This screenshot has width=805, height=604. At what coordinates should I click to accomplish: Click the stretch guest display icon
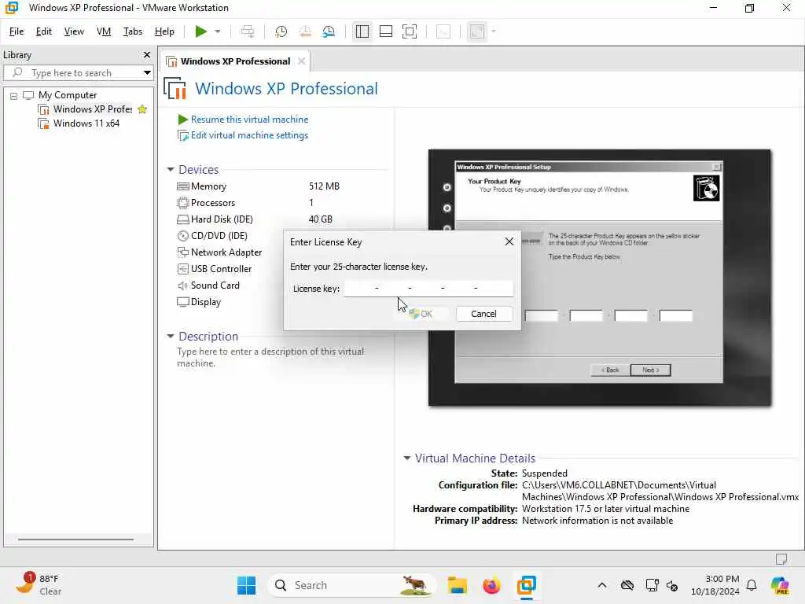(x=477, y=31)
